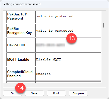Image resolution: width=109 pixels, height=99 pixels.
Task: Save the settings summary
Action: tap(34, 93)
